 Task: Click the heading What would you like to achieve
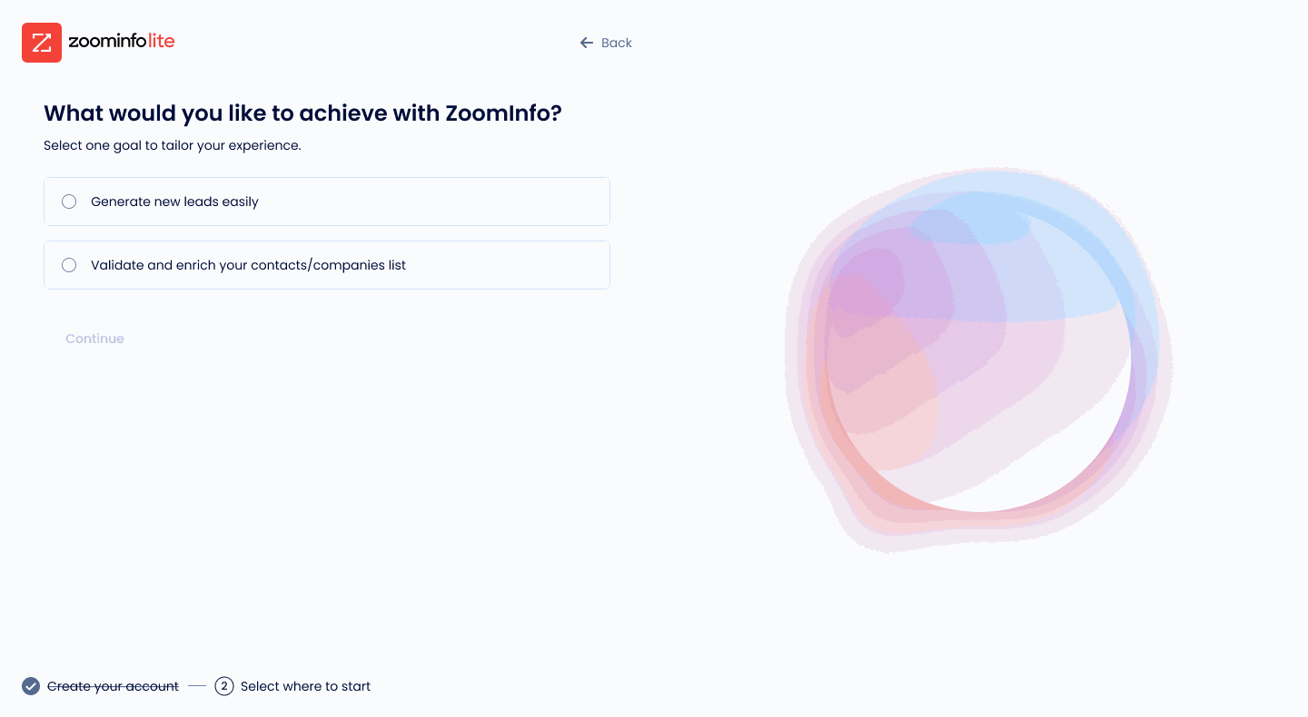click(x=302, y=113)
